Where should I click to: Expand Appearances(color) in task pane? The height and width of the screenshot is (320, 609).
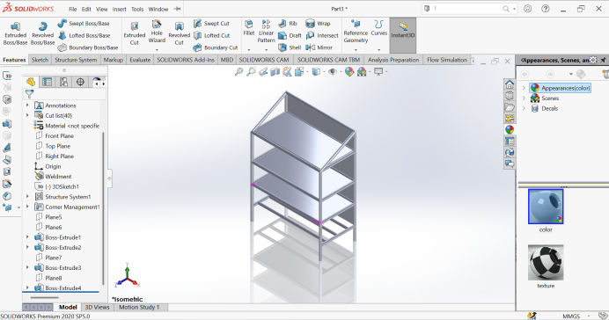point(524,88)
